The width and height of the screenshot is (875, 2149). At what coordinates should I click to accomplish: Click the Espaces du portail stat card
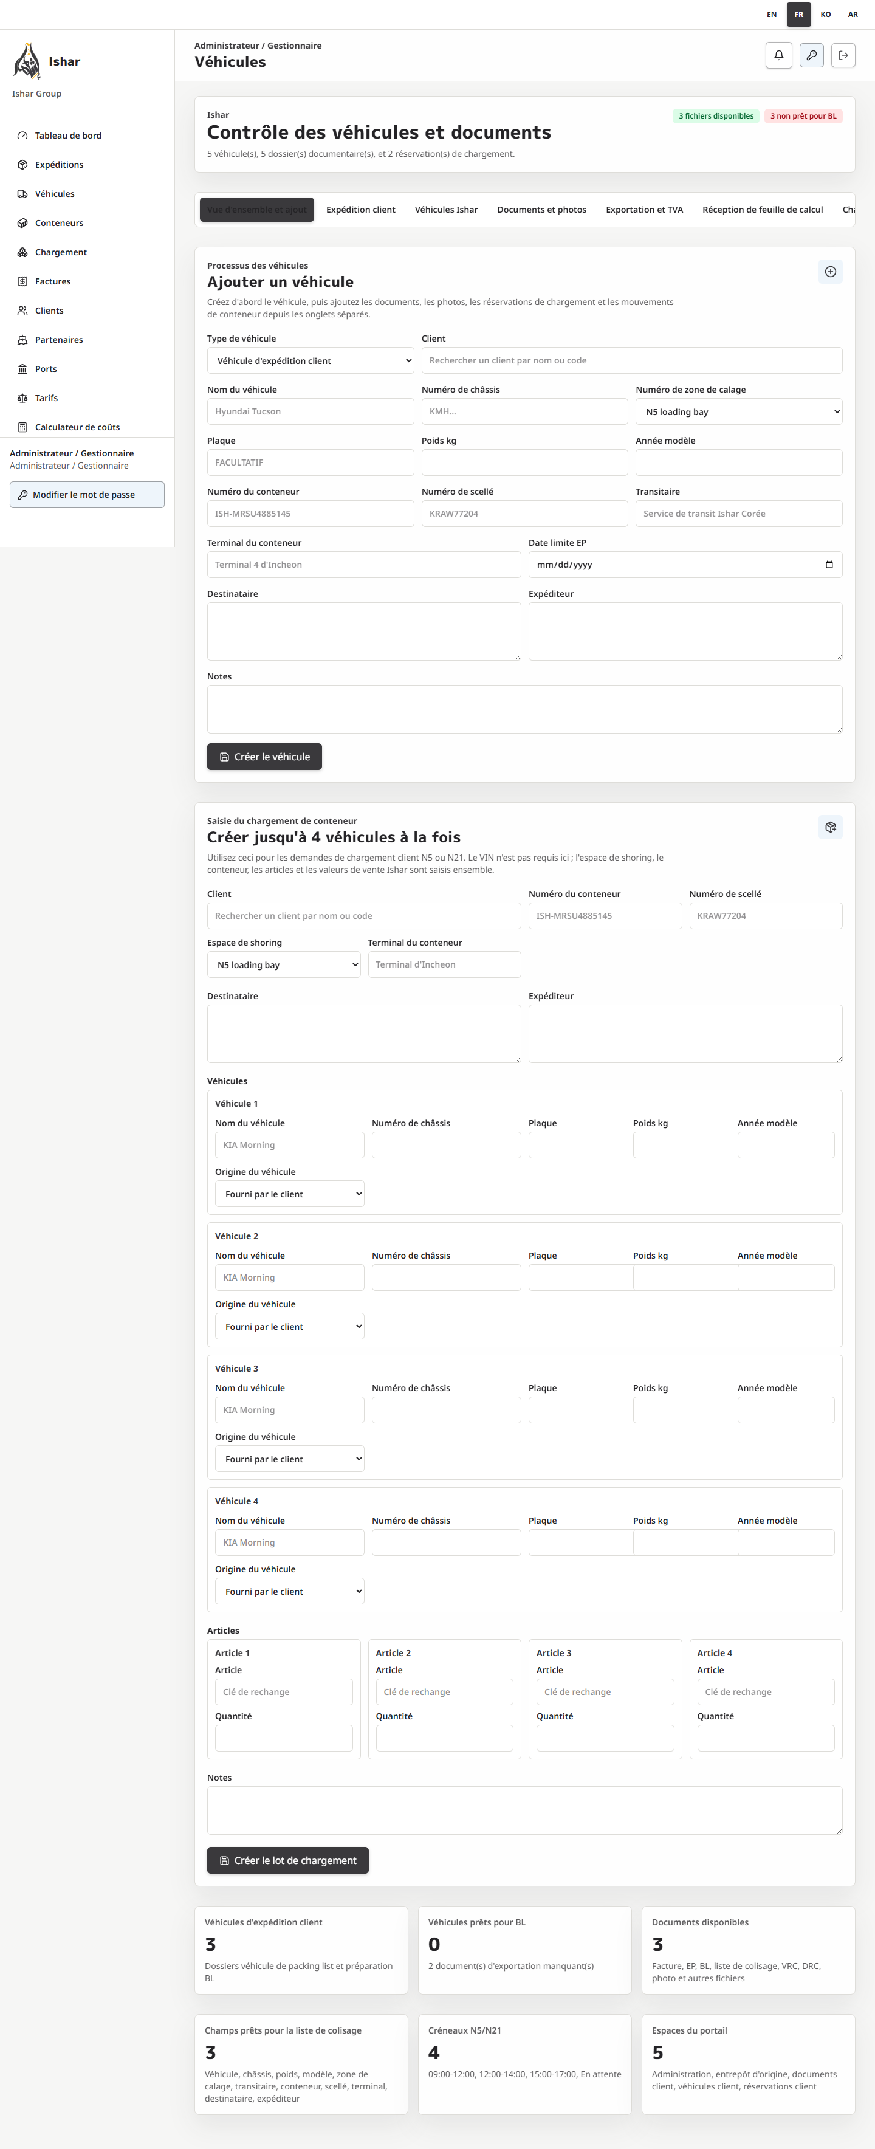tap(748, 2065)
